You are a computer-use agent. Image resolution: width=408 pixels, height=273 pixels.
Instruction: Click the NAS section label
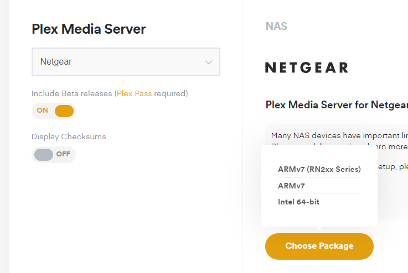tap(276, 26)
